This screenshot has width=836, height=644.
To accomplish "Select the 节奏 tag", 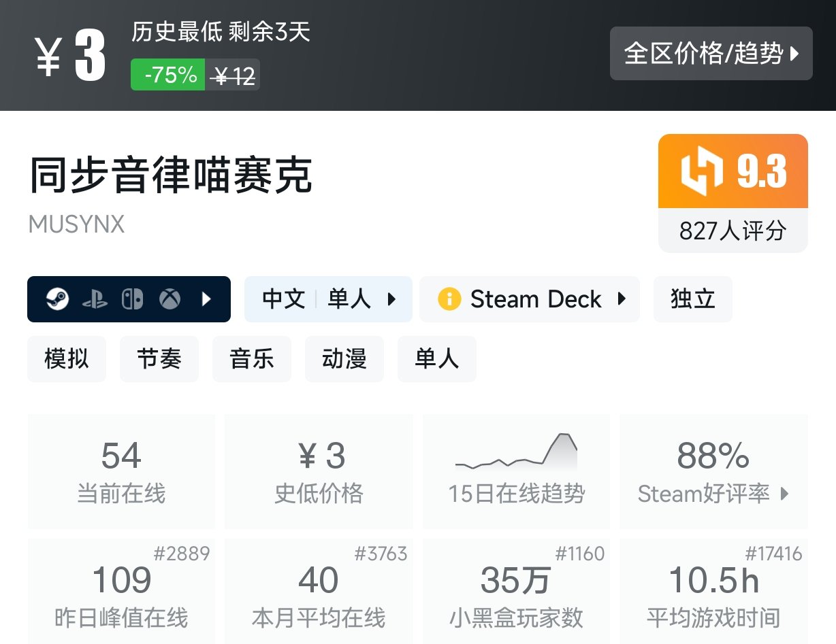I will (159, 358).
